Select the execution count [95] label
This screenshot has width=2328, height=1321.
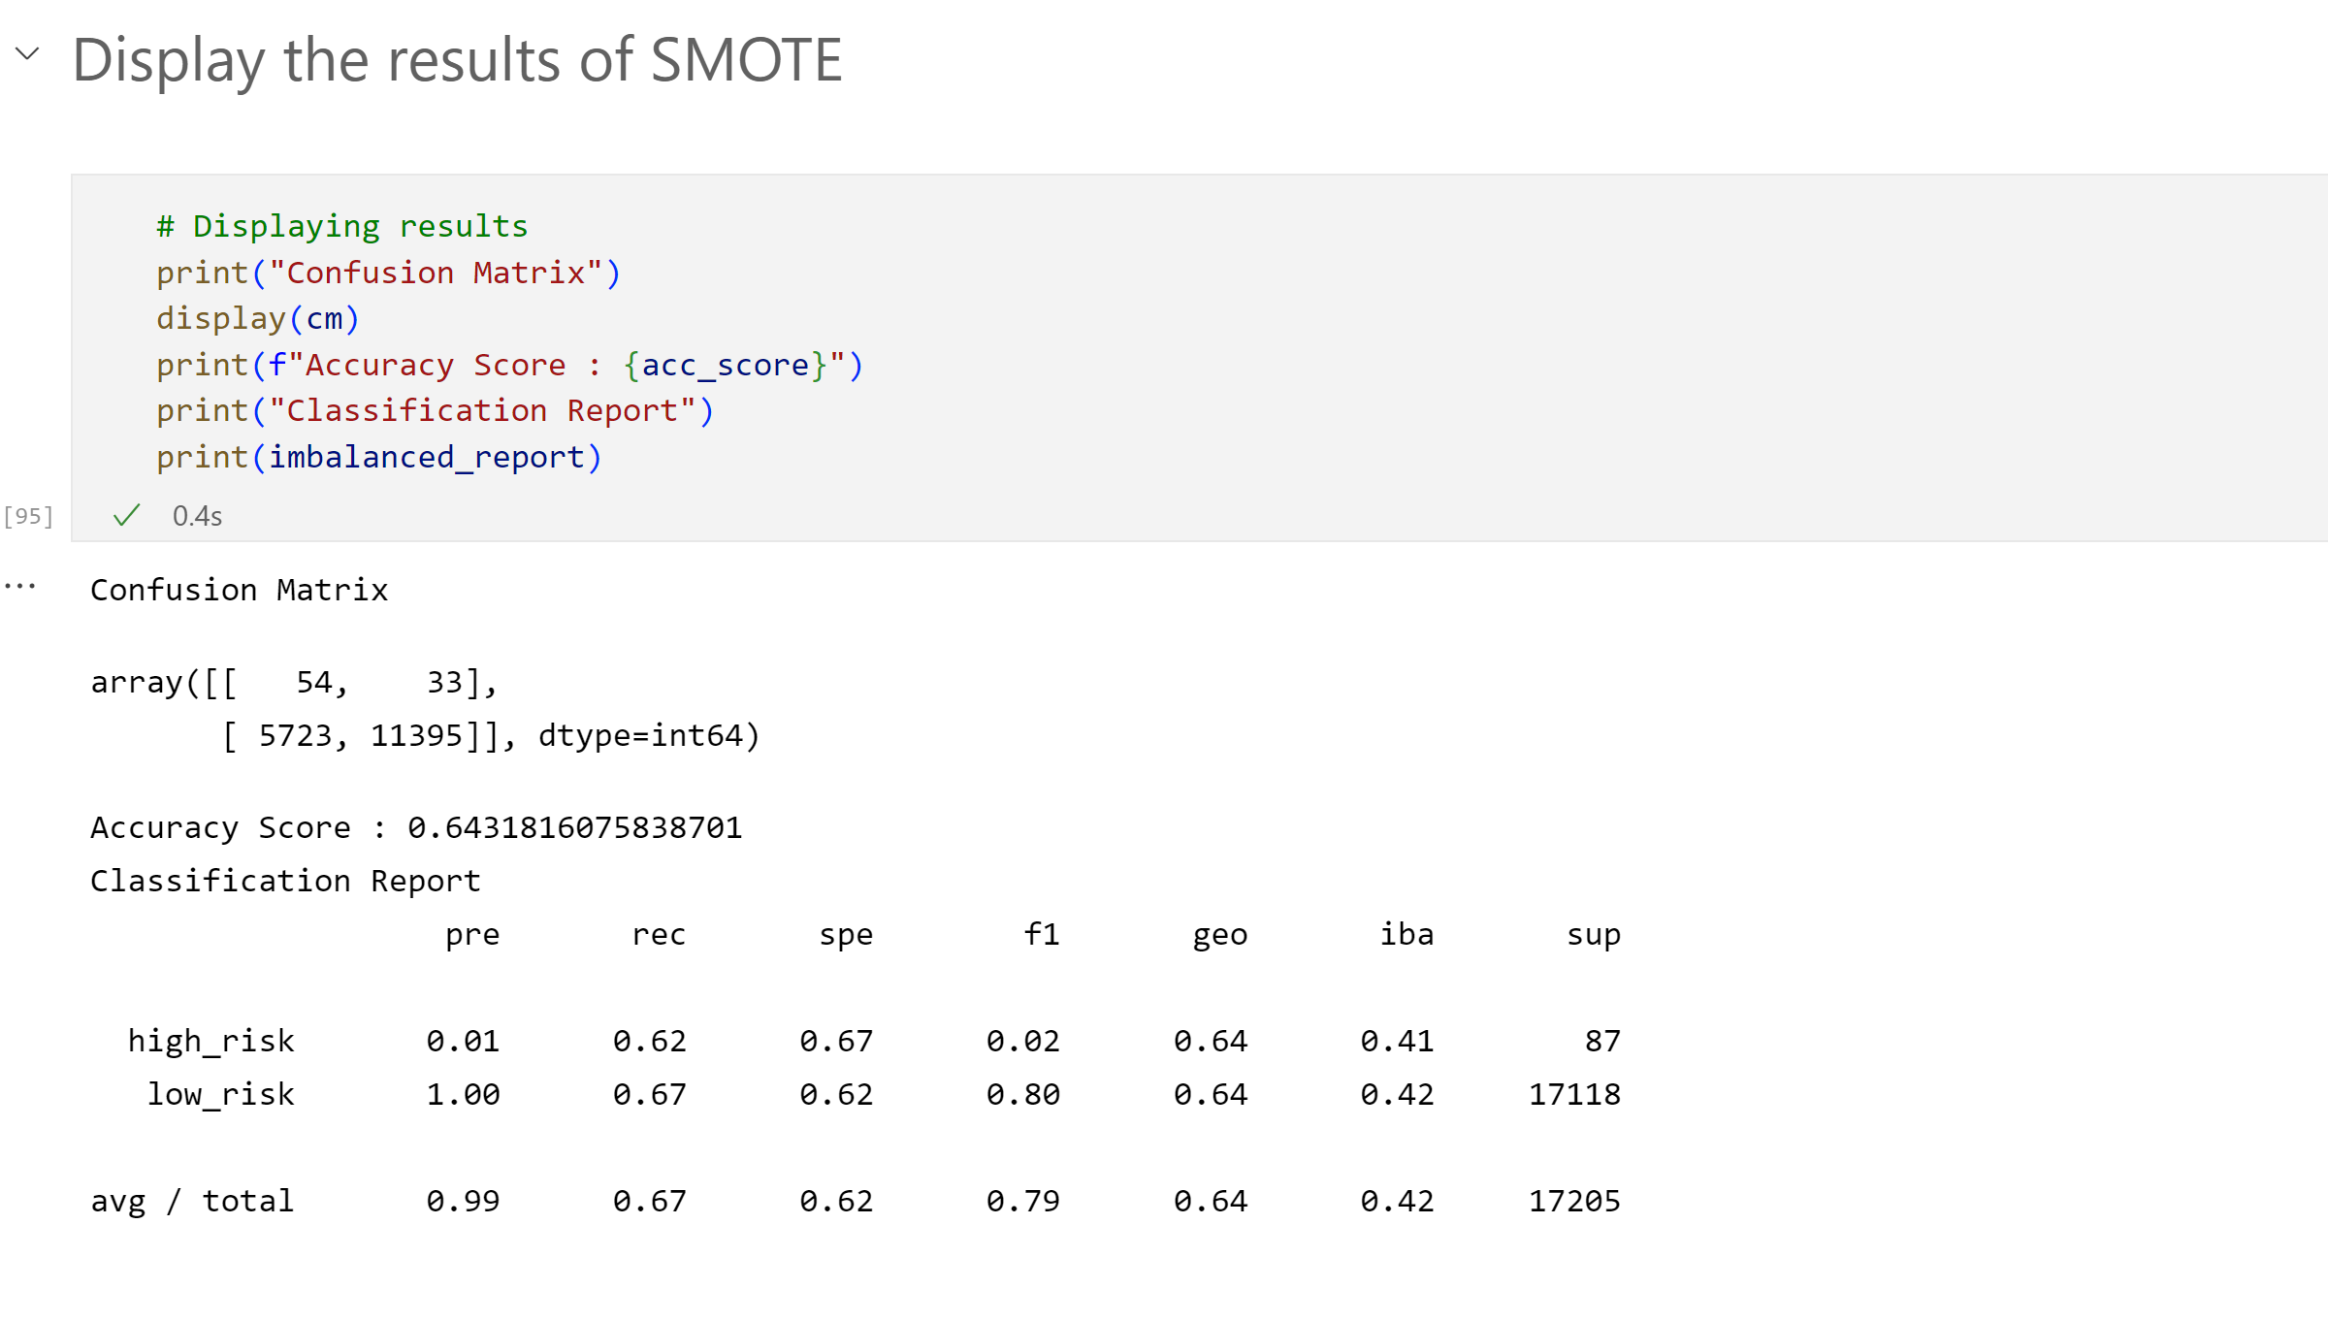(28, 516)
